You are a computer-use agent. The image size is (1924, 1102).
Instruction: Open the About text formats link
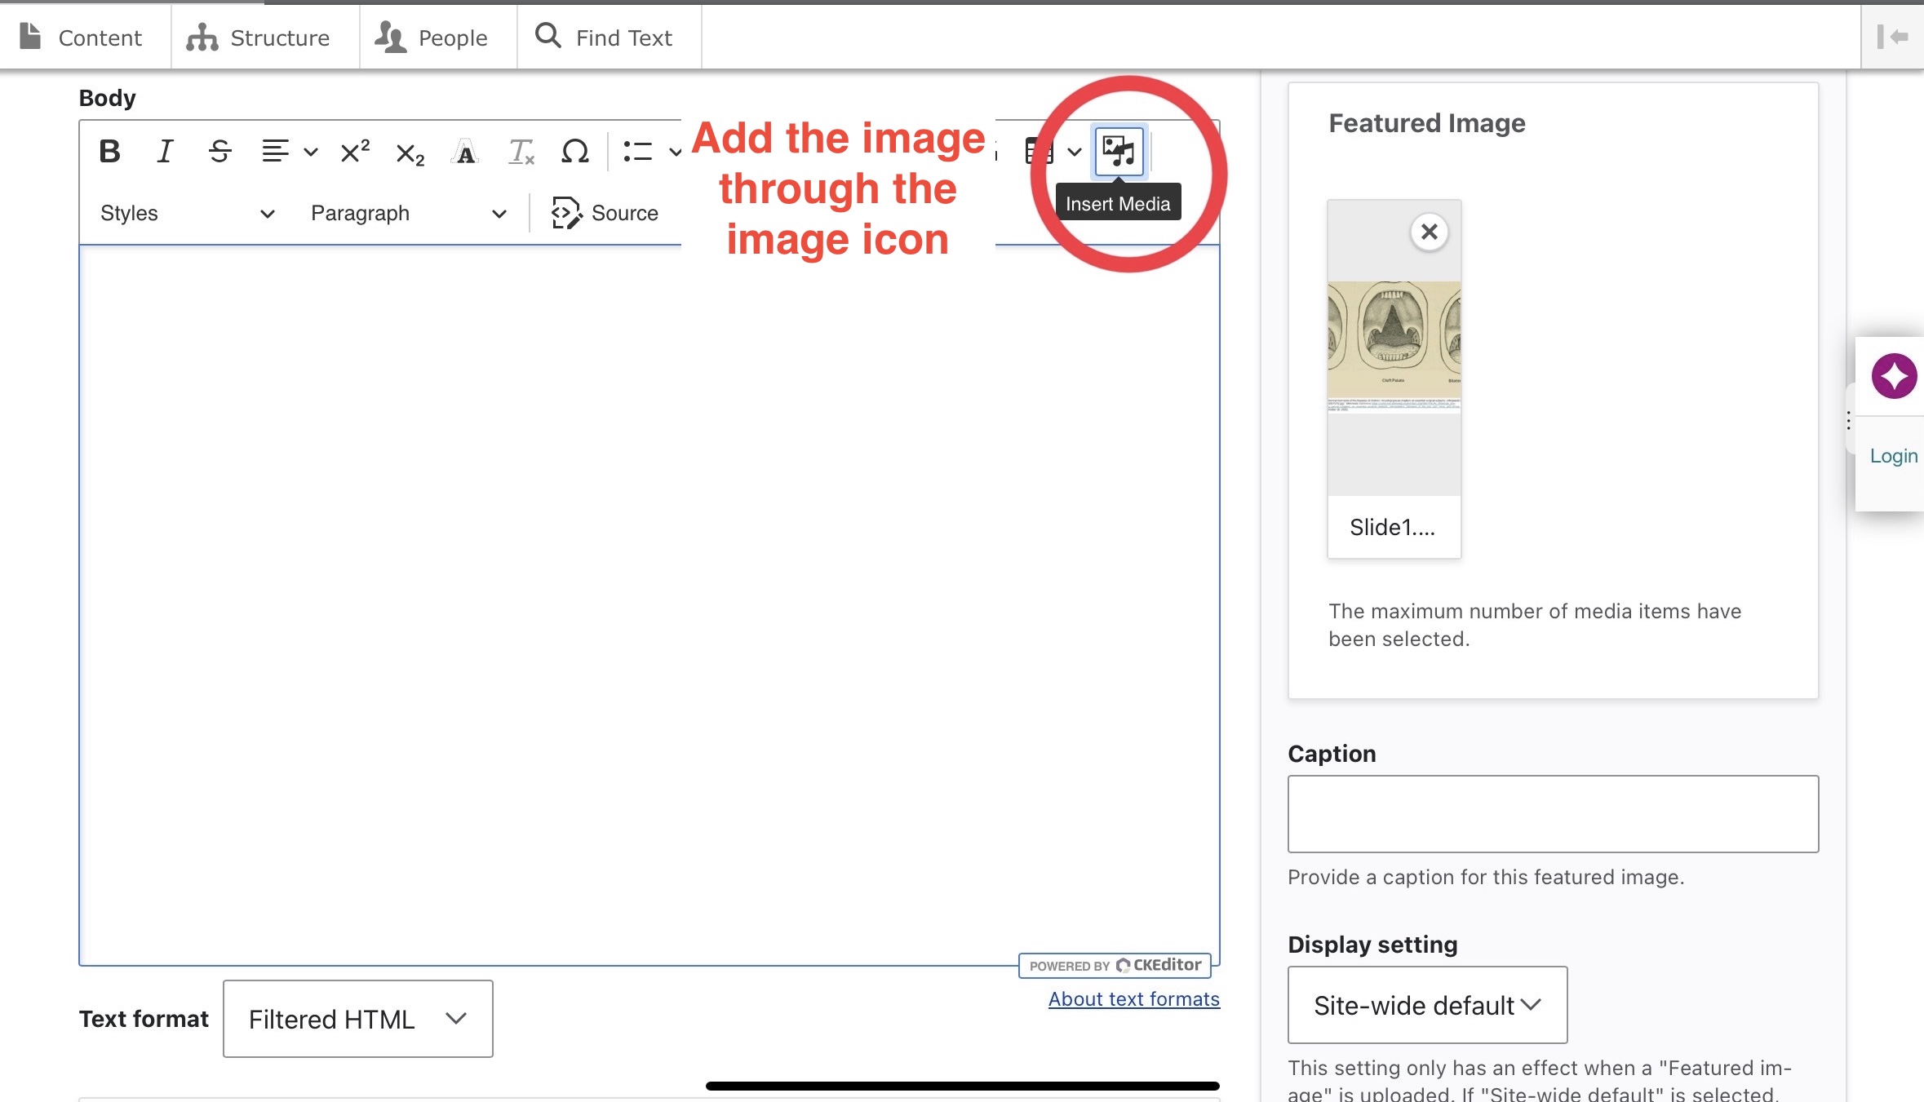coord(1133,998)
